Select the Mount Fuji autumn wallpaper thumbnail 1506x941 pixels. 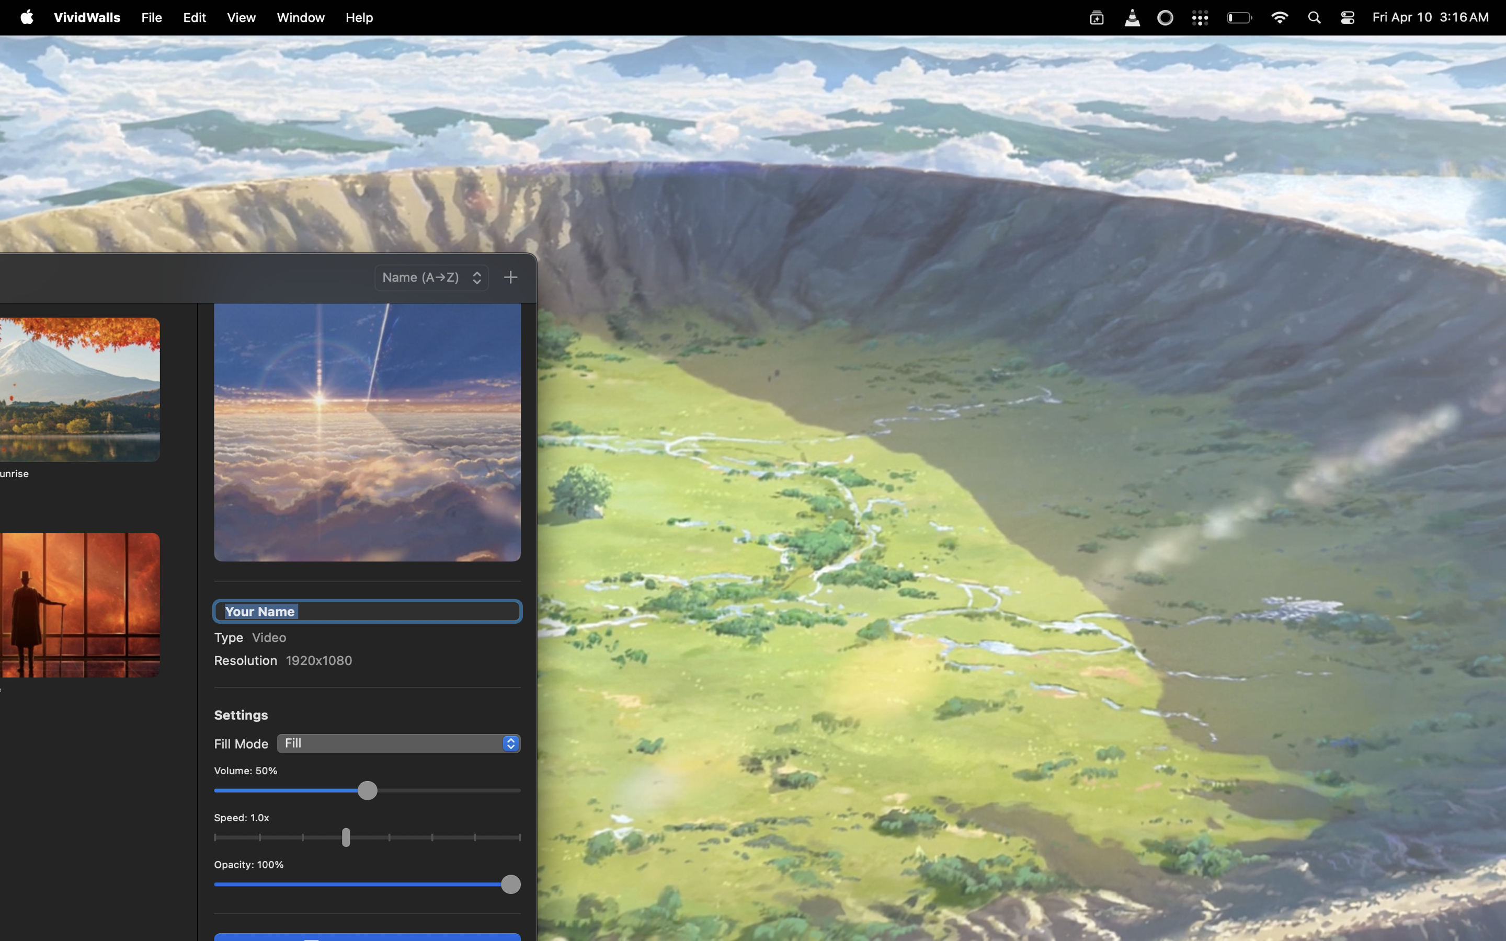[x=79, y=389]
